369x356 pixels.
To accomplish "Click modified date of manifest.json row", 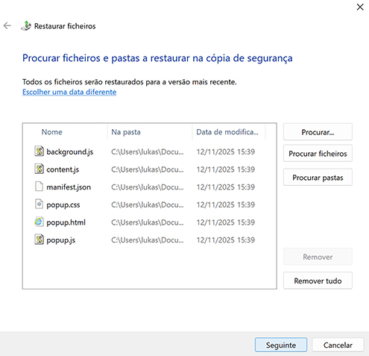I will 226,187.
